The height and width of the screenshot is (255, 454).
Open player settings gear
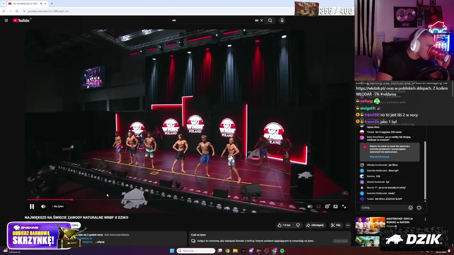327,206
